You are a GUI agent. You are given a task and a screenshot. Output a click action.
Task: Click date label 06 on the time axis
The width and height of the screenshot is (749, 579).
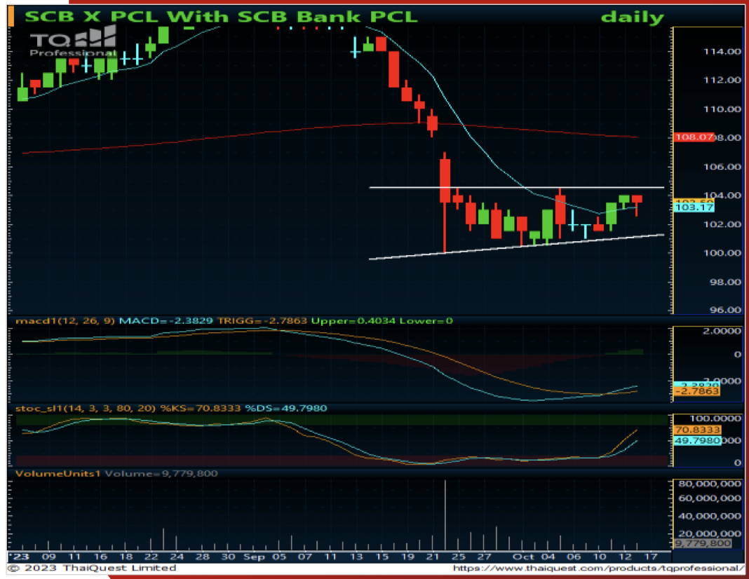point(574,557)
